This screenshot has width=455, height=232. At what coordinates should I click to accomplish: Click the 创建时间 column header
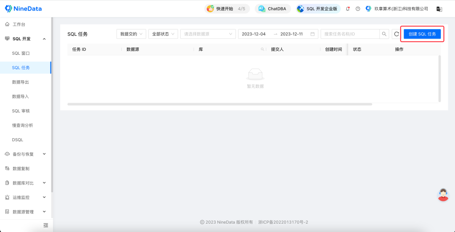pos(333,50)
